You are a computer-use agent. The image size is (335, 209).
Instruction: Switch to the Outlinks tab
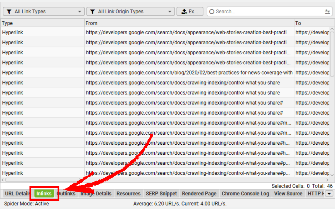coord(66,193)
